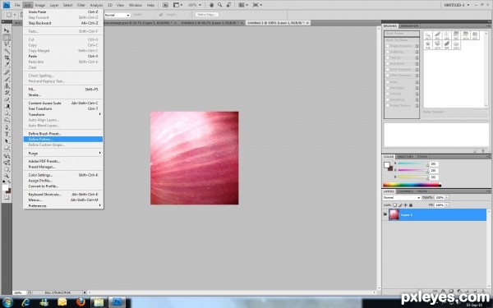This screenshot has width=493, height=308.
Task: Toggle Layer 1 visibility eye
Action: (385, 214)
